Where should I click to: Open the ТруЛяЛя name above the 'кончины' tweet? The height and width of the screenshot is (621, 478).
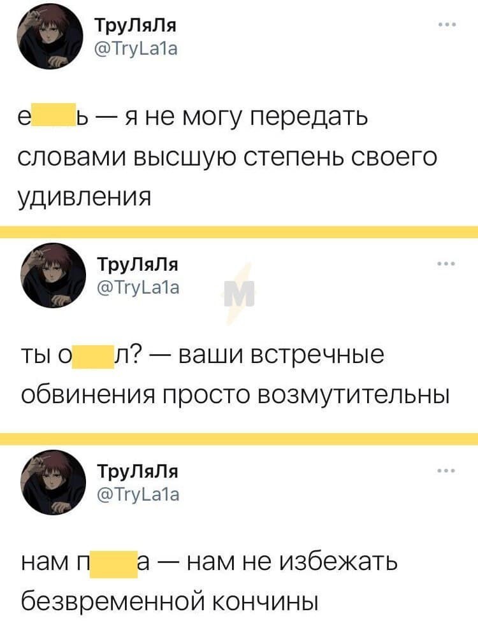(x=135, y=471)
